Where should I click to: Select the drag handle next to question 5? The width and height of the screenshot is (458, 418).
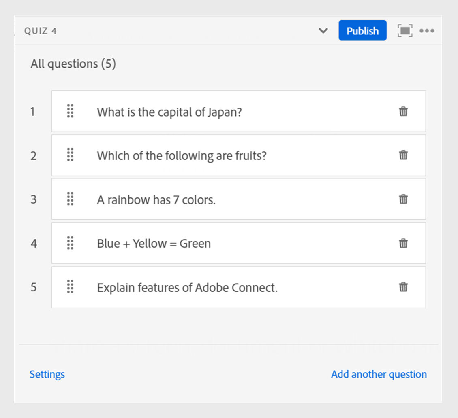70,287
